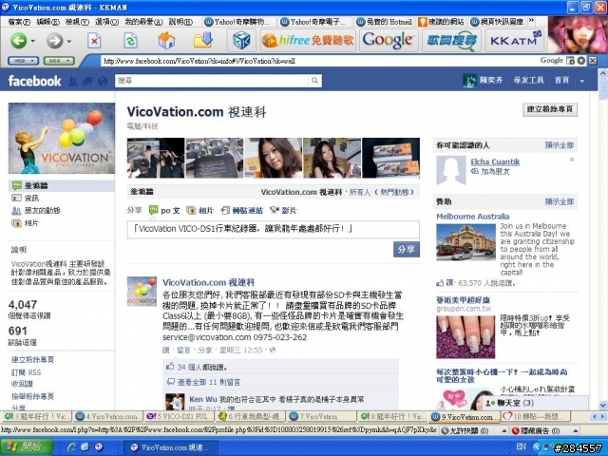Open Melbourne Australia sponsored link
Viewport: 608px width, 456px height.
[x=473, y=217]
